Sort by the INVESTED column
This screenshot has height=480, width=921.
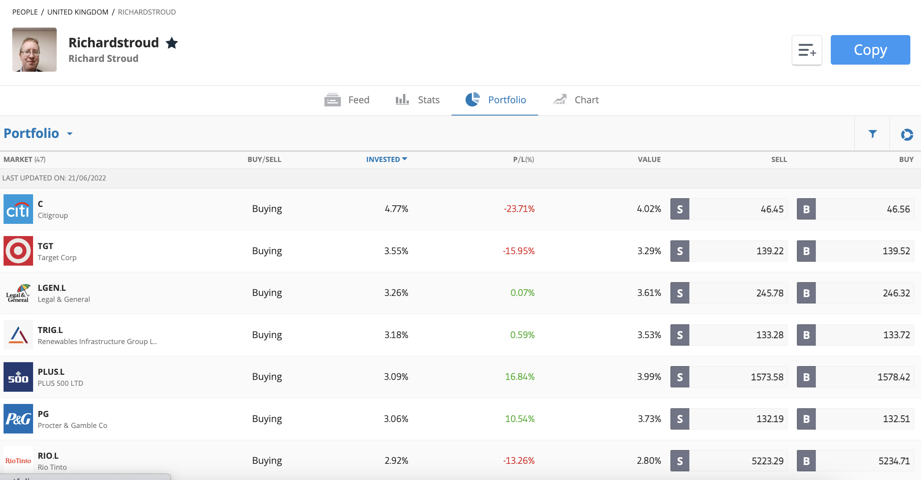point(386,160)
